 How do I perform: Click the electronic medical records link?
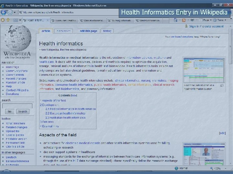pyautogui.click(x=83, y=143)
